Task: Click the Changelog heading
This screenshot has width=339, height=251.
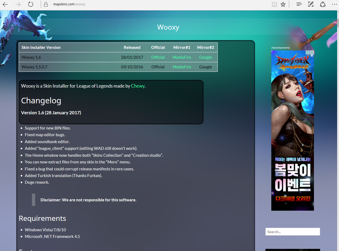Action: pos(41,101)
